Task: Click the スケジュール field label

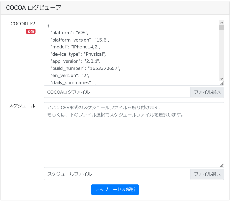Action: [22, 106]
